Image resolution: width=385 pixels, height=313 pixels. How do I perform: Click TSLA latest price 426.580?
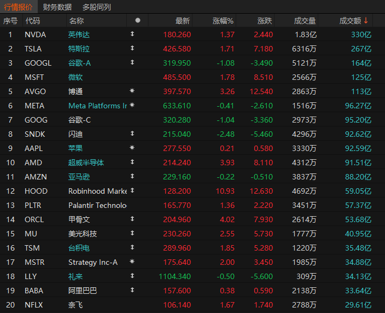pos(177,49)
